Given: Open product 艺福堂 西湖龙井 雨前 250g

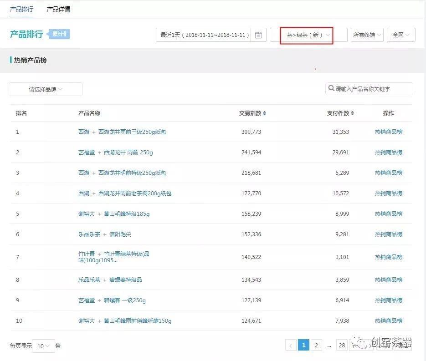Looking at the screenshot, I should click(x=115, y=153).
